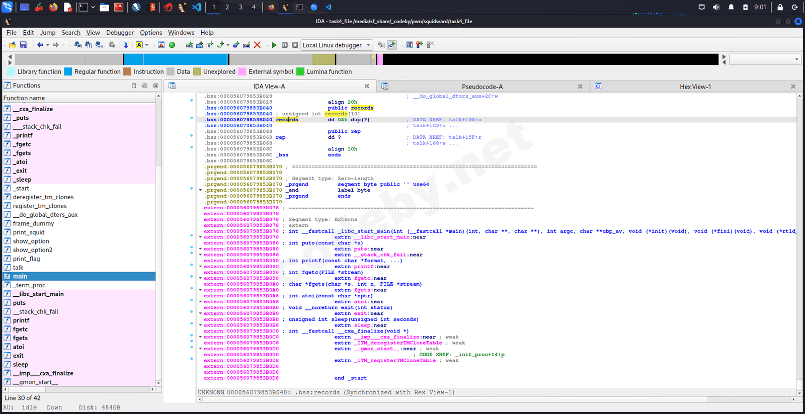Image resolution: width=805 pixels, height=414 pixels.
Task: Click the blue down arrow icon
Action: tap(126, 45)
